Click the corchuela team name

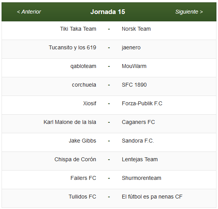(x=84, y=85)
